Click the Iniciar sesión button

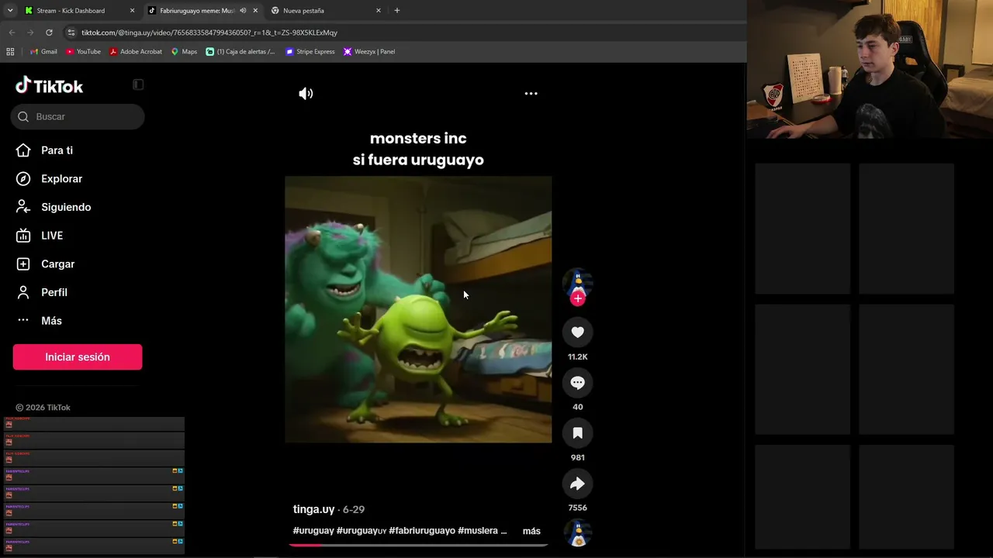point(78,357)
